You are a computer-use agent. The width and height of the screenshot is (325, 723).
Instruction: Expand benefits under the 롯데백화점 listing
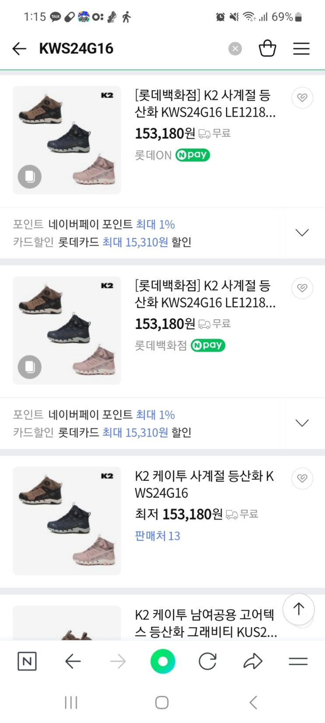coord(302,423)
